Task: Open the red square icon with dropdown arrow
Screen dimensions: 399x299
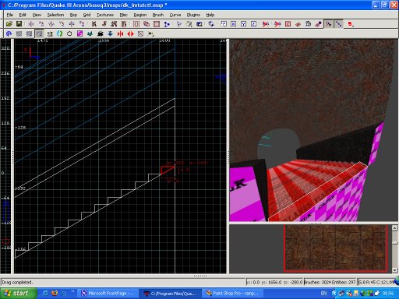Action: coord(351,24)
